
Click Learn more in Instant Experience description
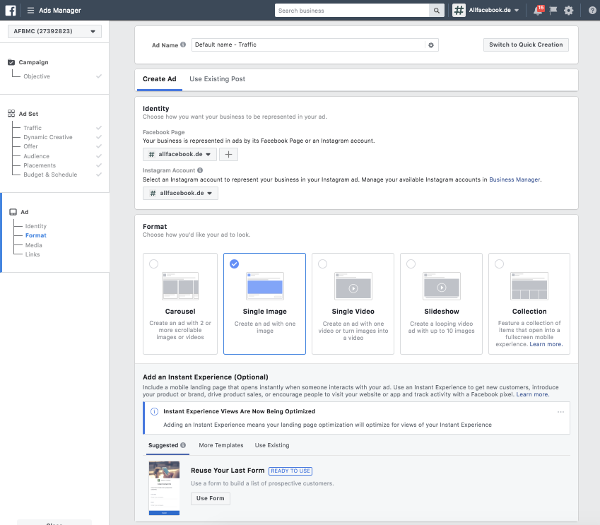(532, 394)
